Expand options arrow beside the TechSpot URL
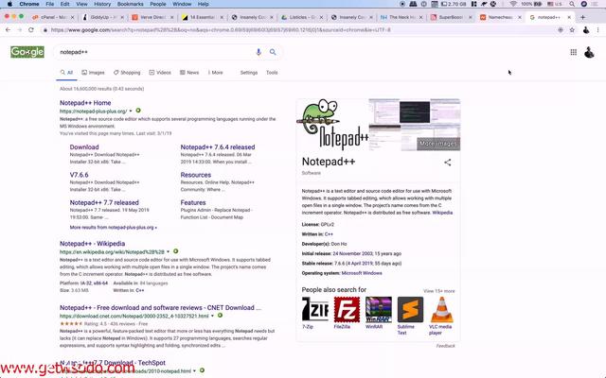Viewport: 606px width, 378px height. 194,371
